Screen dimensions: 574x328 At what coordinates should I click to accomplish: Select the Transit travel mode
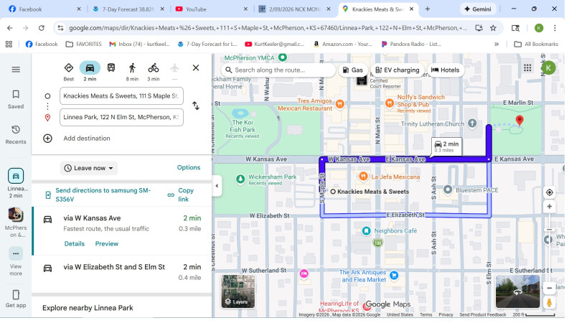pos(111,67)
